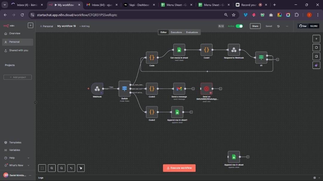Open the Code2 node

coord(152,112)
